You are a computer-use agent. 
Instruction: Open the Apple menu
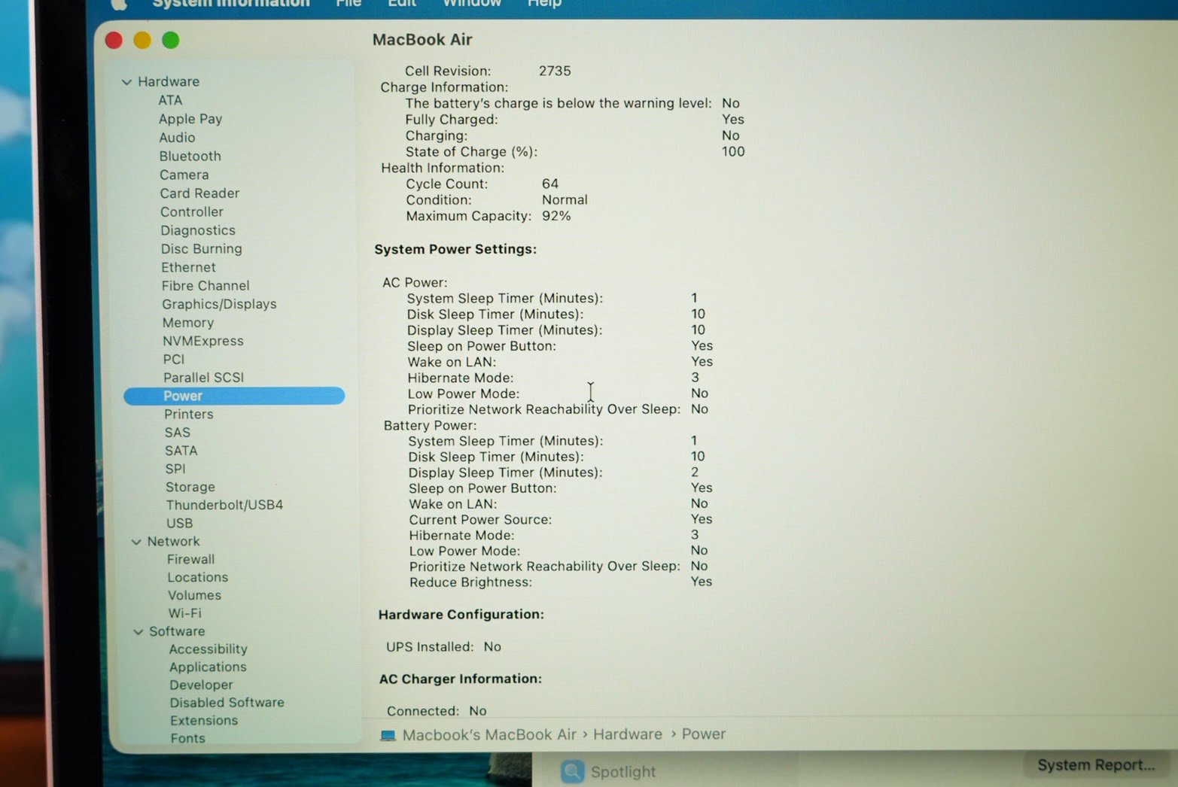[x=118, y=4]
